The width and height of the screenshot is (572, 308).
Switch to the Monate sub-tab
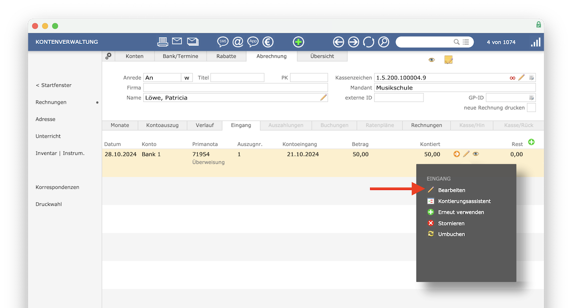(120, 125)
